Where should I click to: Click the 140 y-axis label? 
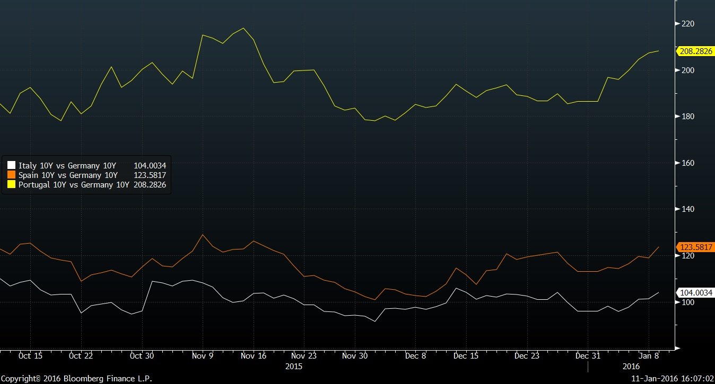(688, 209)
